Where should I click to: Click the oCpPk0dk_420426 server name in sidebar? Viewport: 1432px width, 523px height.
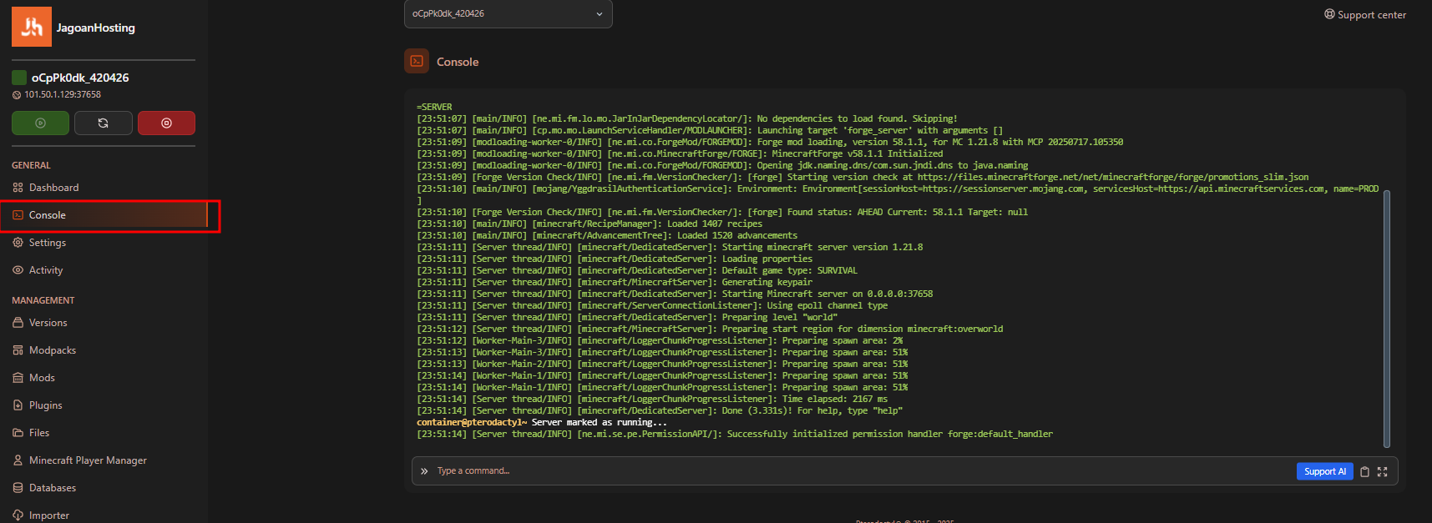pyautogui.click(x=80, y=78)
